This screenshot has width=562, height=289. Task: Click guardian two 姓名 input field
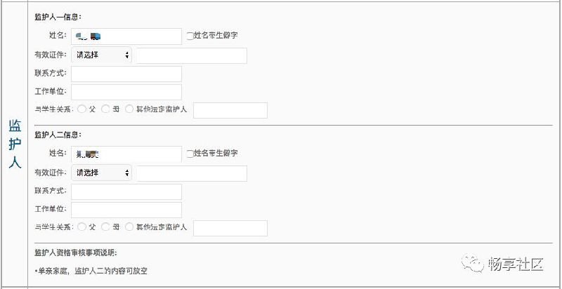(126, 154)
